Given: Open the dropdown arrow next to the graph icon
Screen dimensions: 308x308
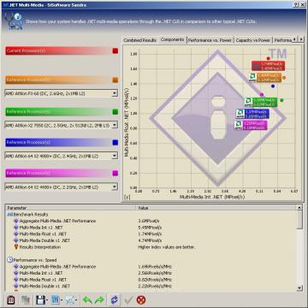Looking at the screenshot, I should (x=76, y=300).
